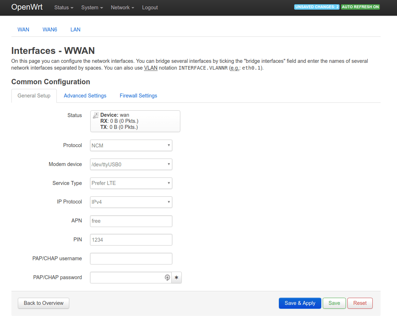Open the System menu in top navigation
397x322 pixels.
[x=92, y=7]
